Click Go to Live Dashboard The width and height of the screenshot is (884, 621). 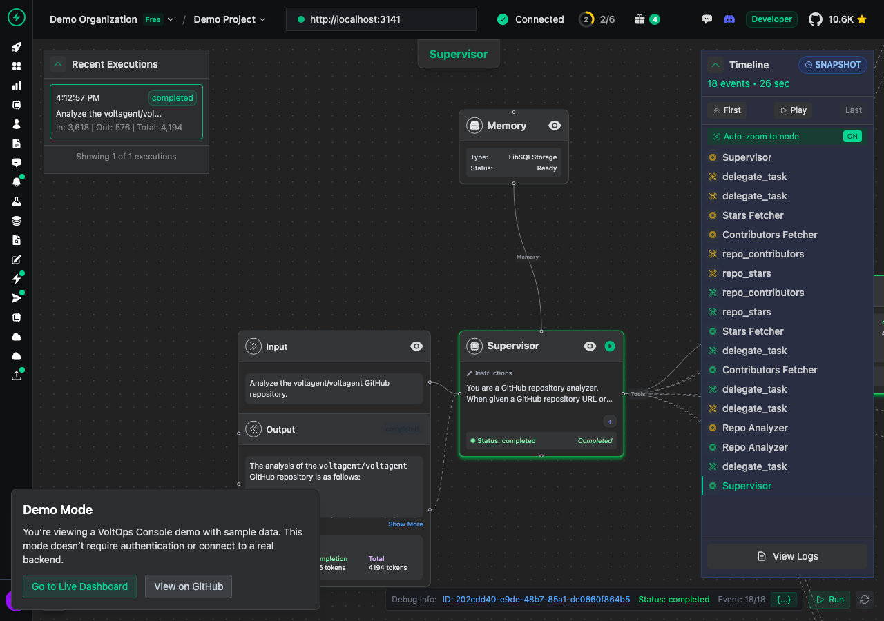point(79,586)
